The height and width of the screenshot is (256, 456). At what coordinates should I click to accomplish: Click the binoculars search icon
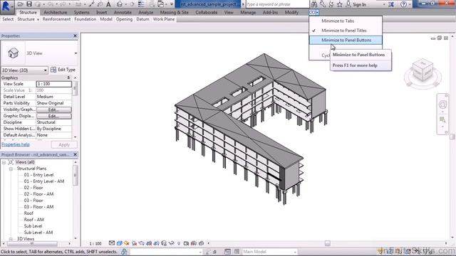point(314,4)
